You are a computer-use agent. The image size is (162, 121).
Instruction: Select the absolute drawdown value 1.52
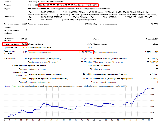pos(25,52)
